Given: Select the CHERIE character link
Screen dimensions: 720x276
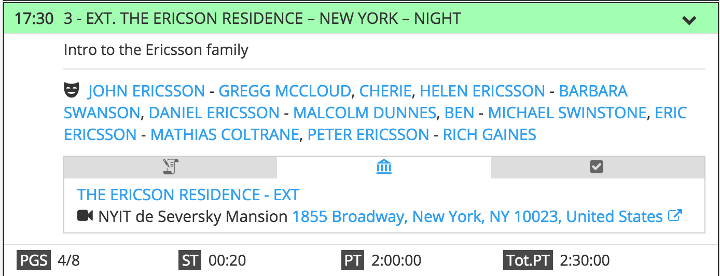Looking at the screenshot, I should 385,91.
